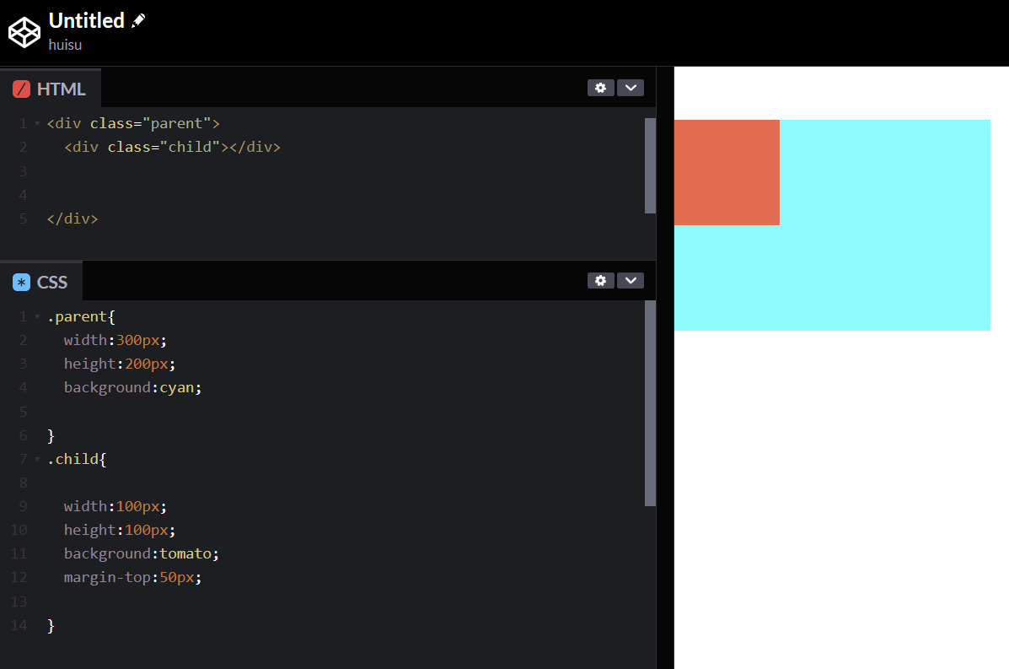The width and height of the screenshot is (1009, 669).
Task: Click the tomato child box in preview
Action: [x=727, y=173]
